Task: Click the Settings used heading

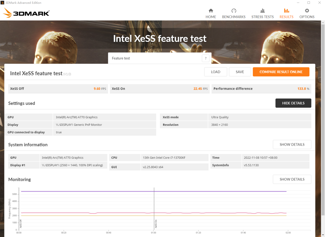Action: point(22,103)
